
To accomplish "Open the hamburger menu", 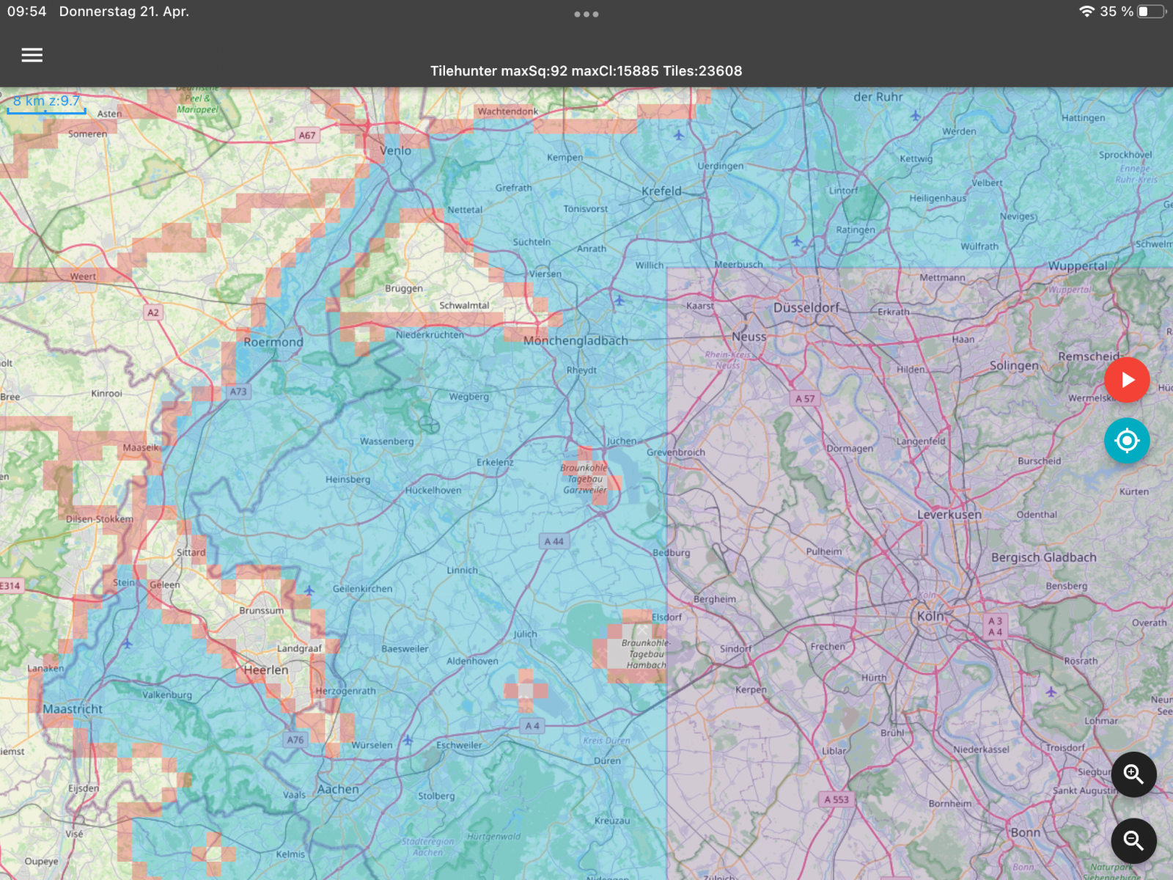I will coord(32,55).
